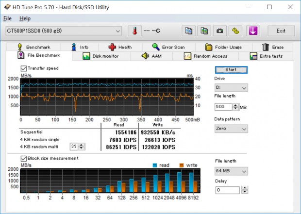Click the orange write legend swatch
Screen dimensions: 301x214
(x=182, y=165)
